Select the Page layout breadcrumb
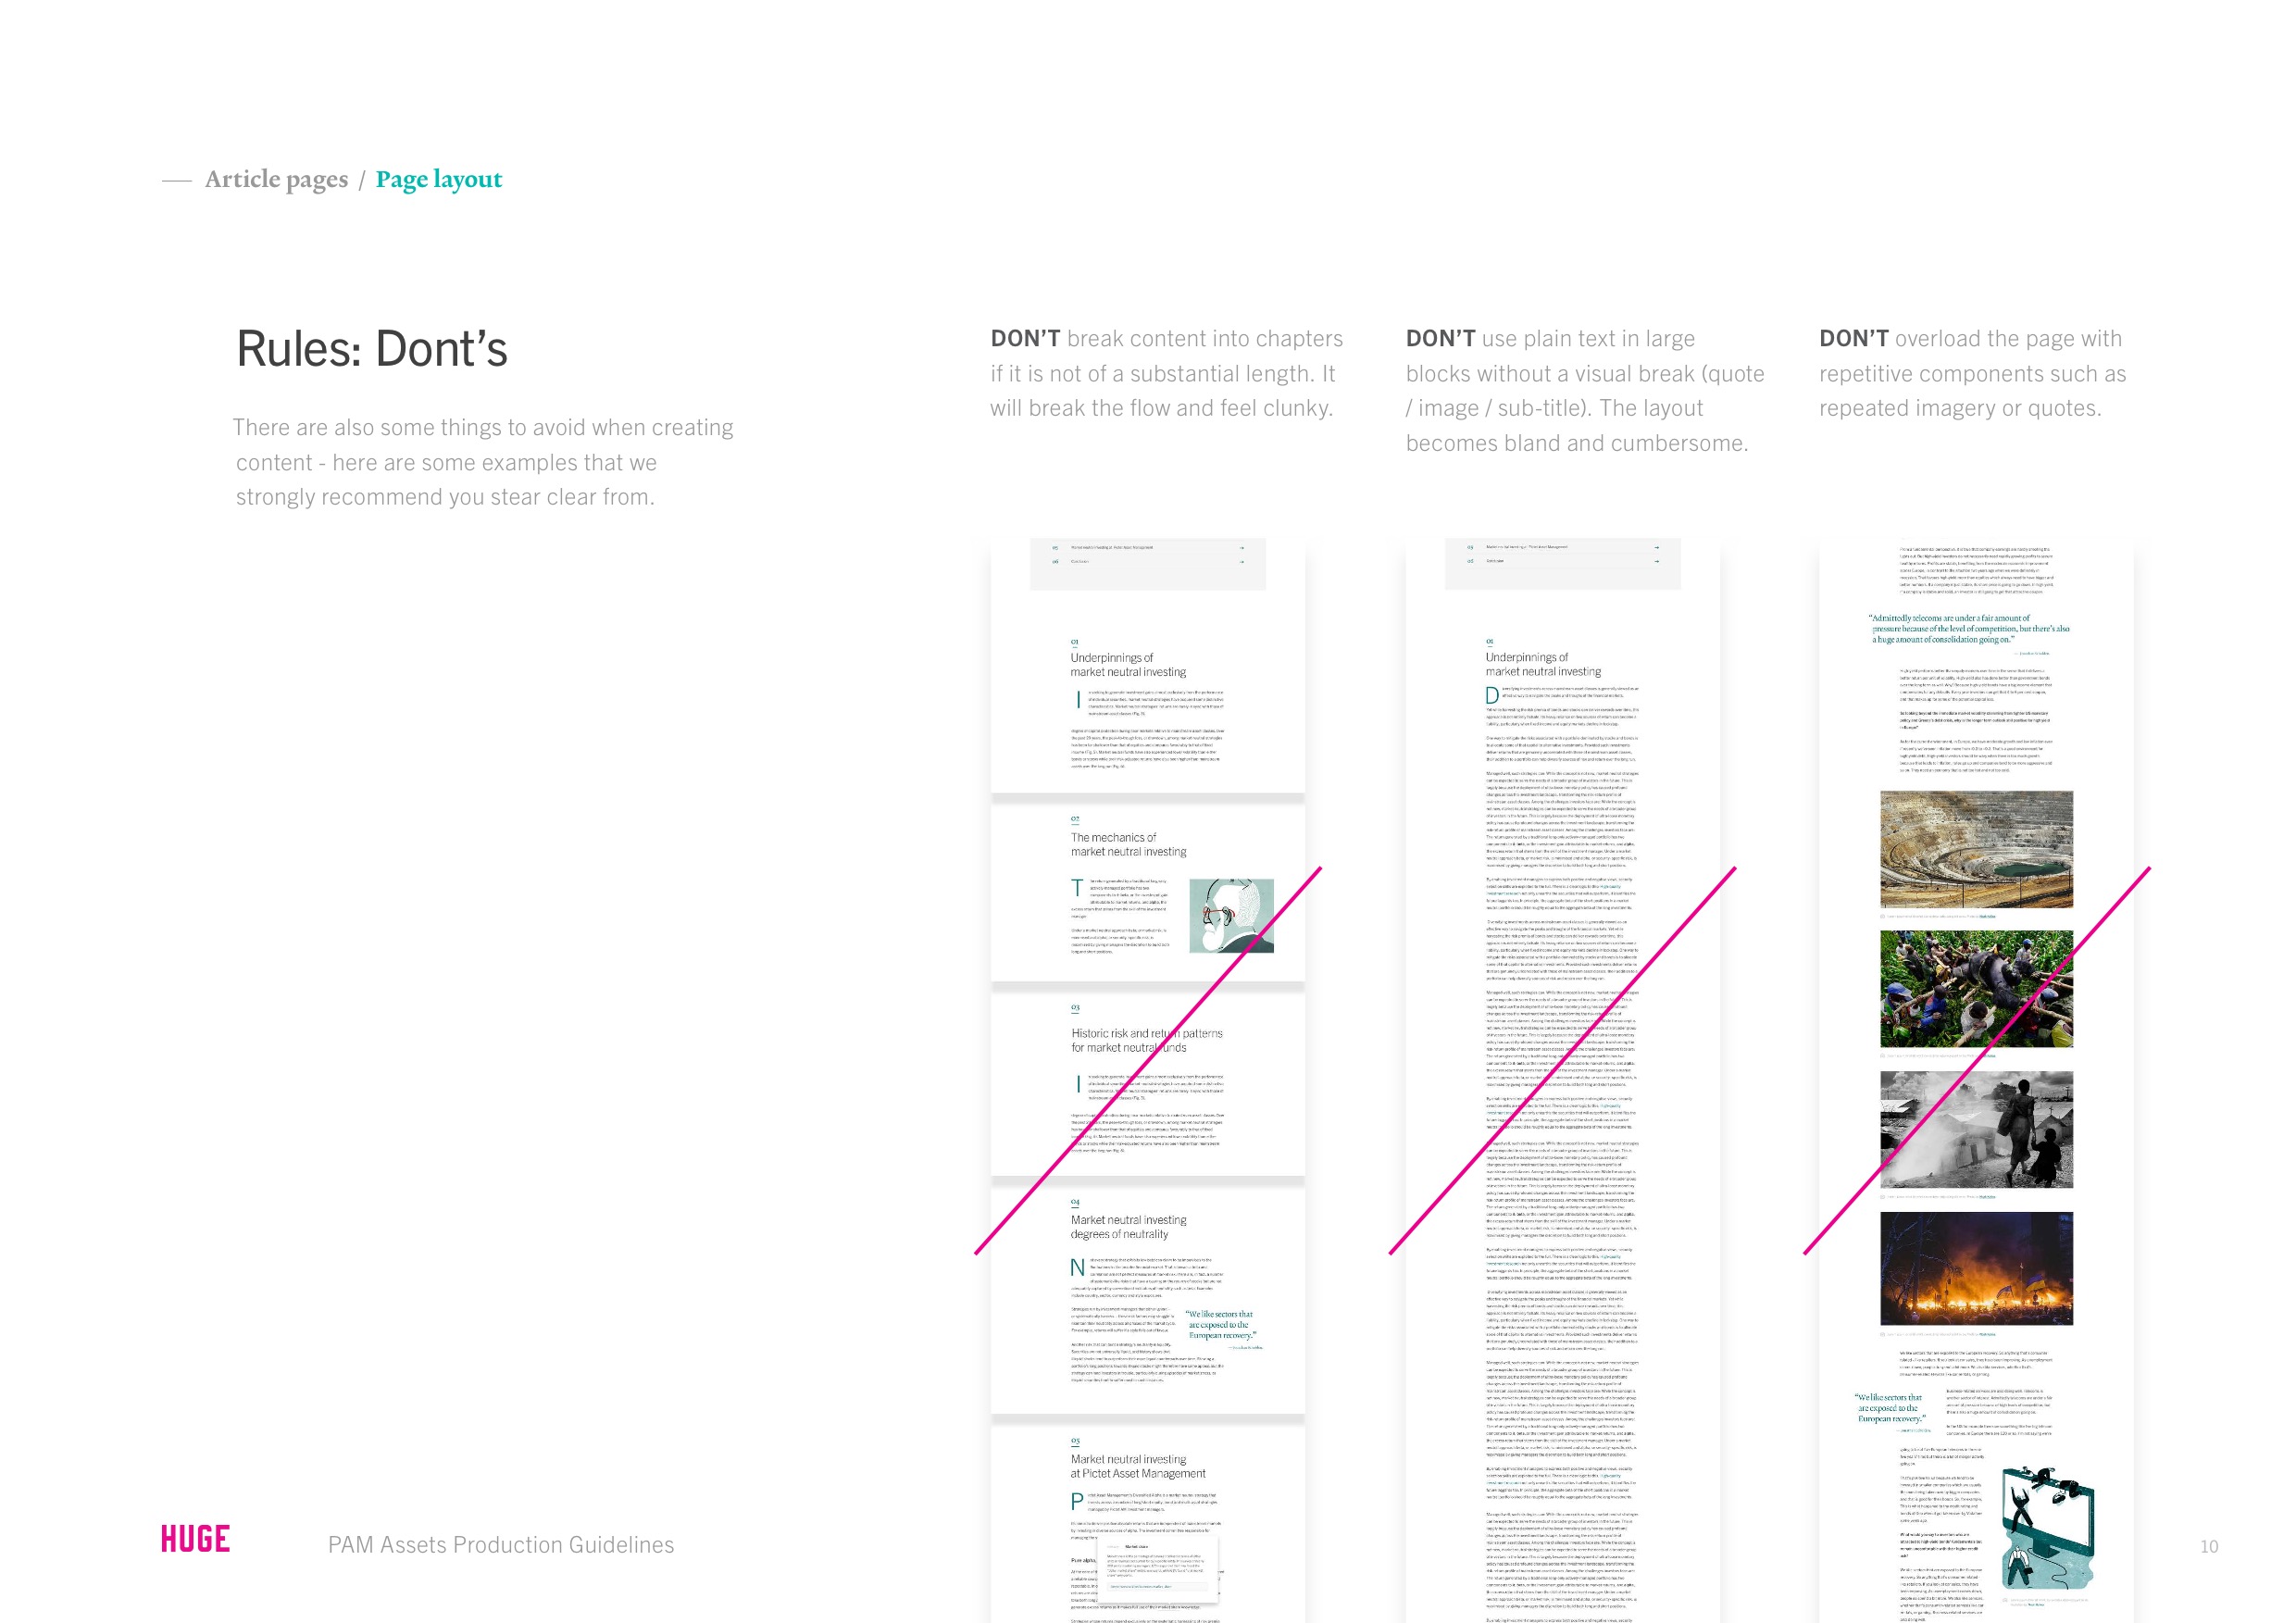 click(439, 179)
